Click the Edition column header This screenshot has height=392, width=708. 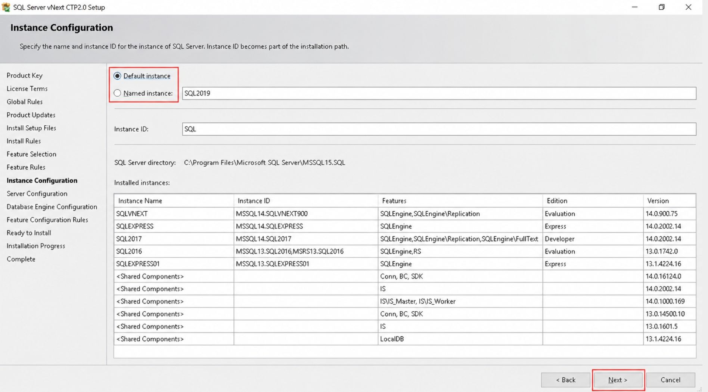click(x=593, y=201)
